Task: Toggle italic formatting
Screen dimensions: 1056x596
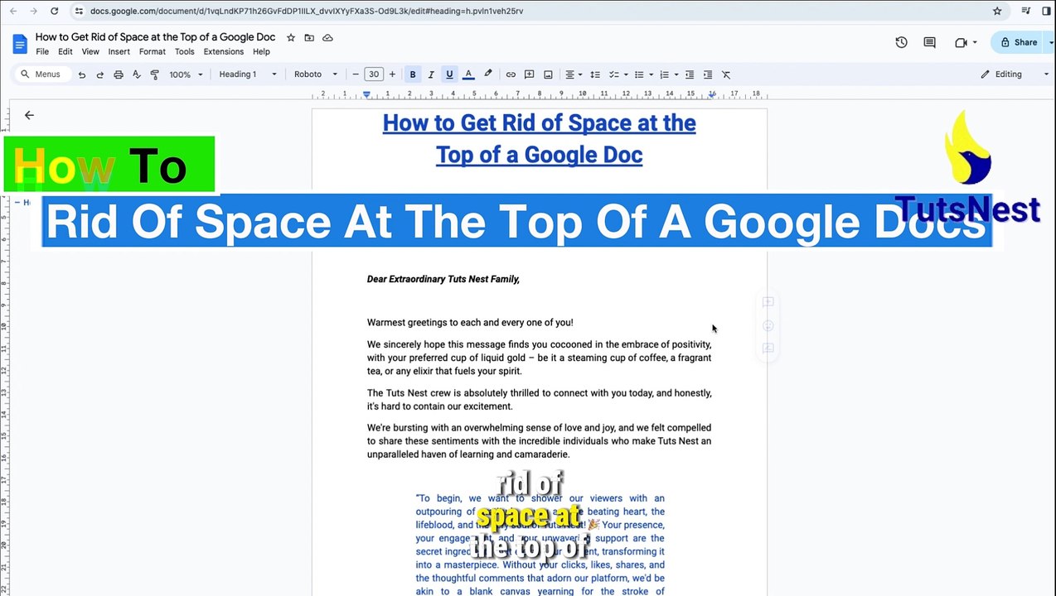Action: click(x=431, y=74)
